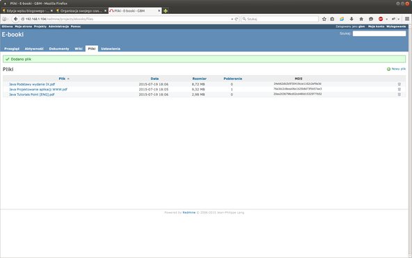The width and height of the screenshot is (412, 258).
Task: Open the Dokumenty project tab
Action: pyautogui.click(x=59, y=49)
